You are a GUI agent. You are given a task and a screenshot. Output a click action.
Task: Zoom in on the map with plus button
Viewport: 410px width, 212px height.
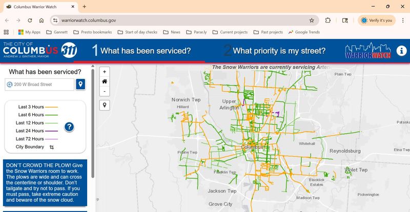tap(105, 72)
